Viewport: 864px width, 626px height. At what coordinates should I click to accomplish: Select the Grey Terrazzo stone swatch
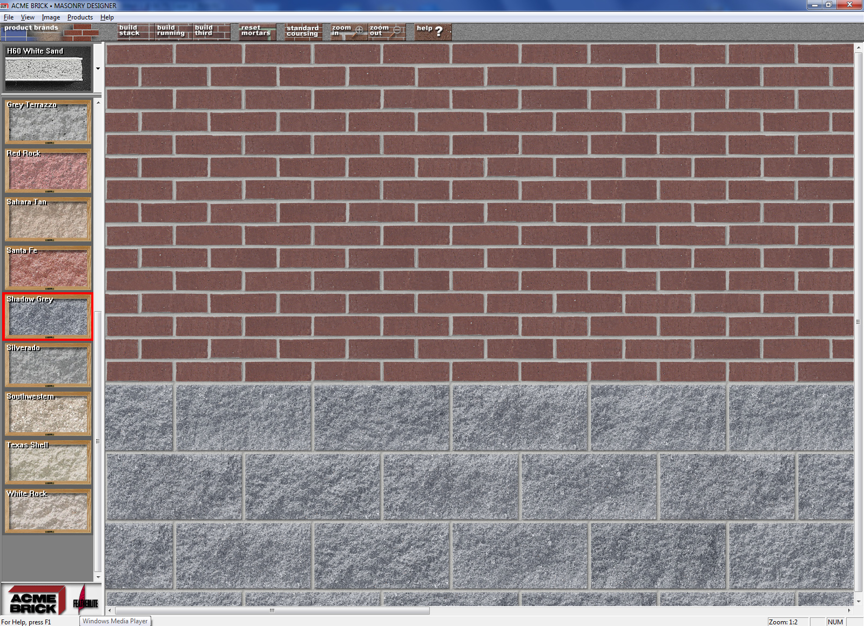tap(48, 122)
